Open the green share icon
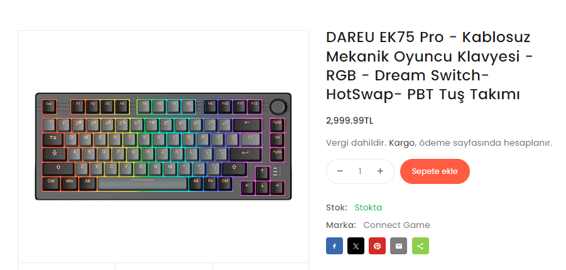 420,246
